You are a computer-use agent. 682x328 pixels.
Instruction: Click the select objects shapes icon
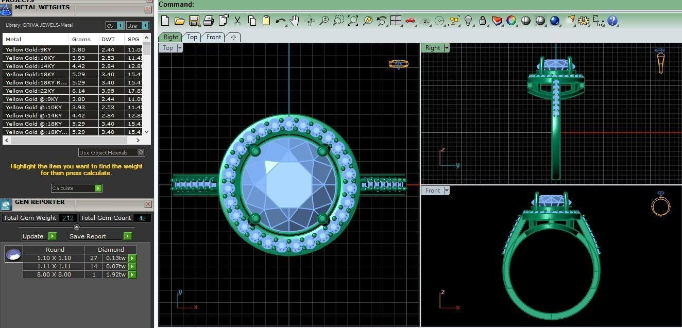pos(454,21)
